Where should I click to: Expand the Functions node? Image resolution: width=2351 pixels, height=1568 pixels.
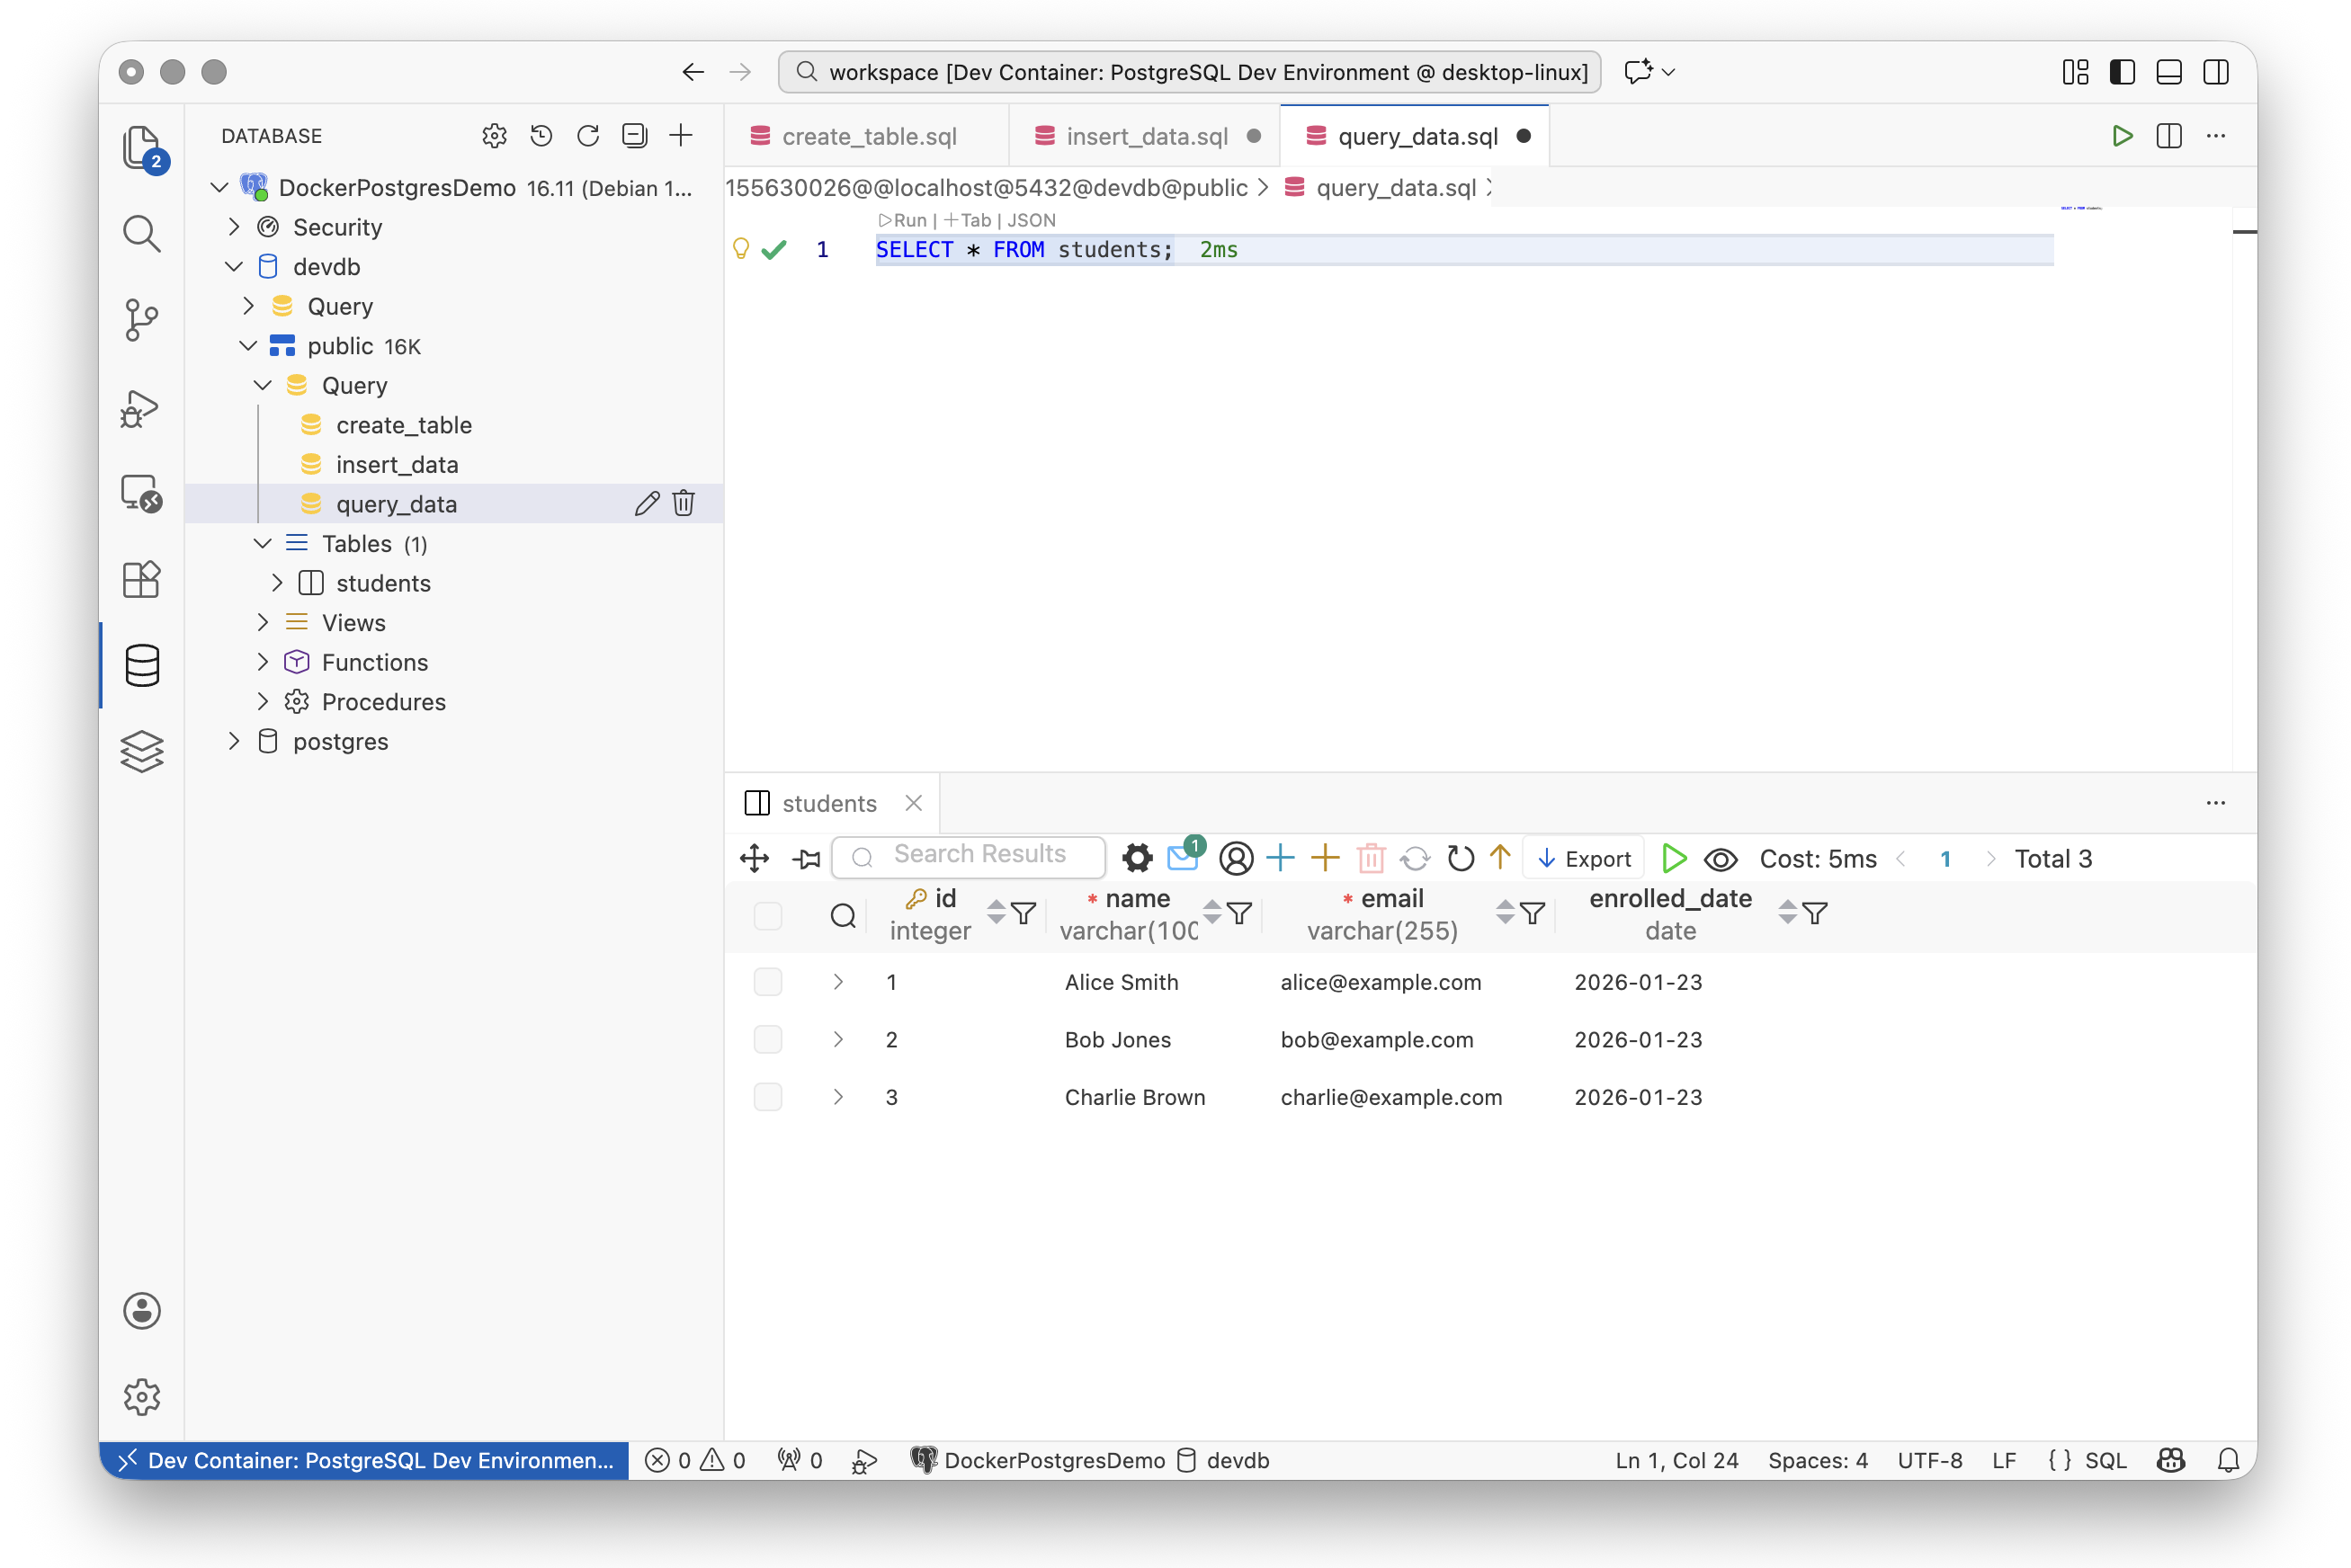(262, 662)
